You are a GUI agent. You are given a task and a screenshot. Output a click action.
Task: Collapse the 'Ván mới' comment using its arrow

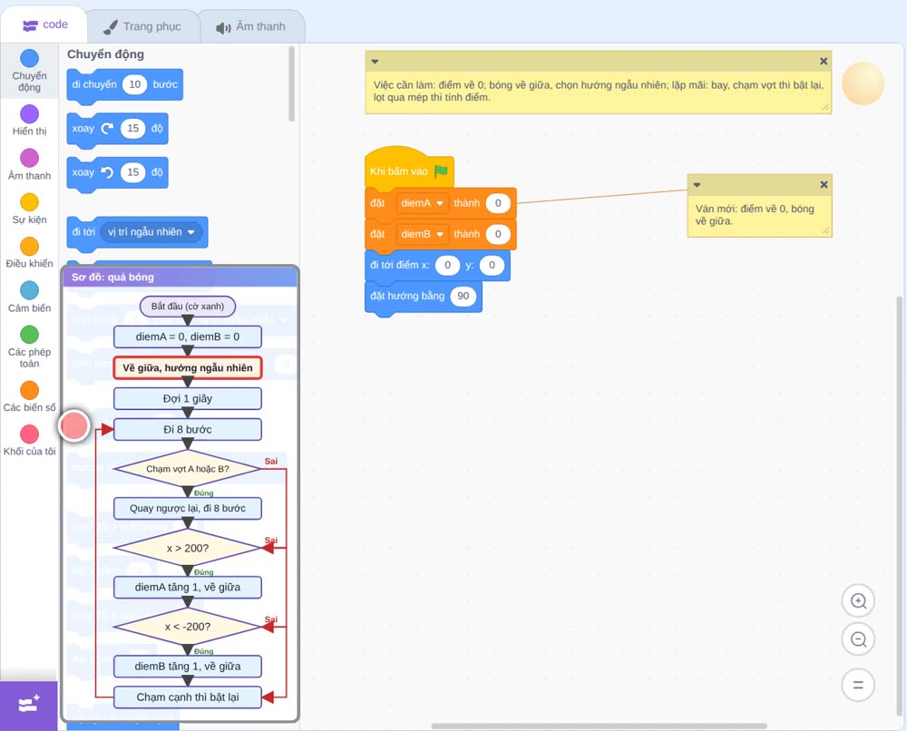(x=697, y=185)
